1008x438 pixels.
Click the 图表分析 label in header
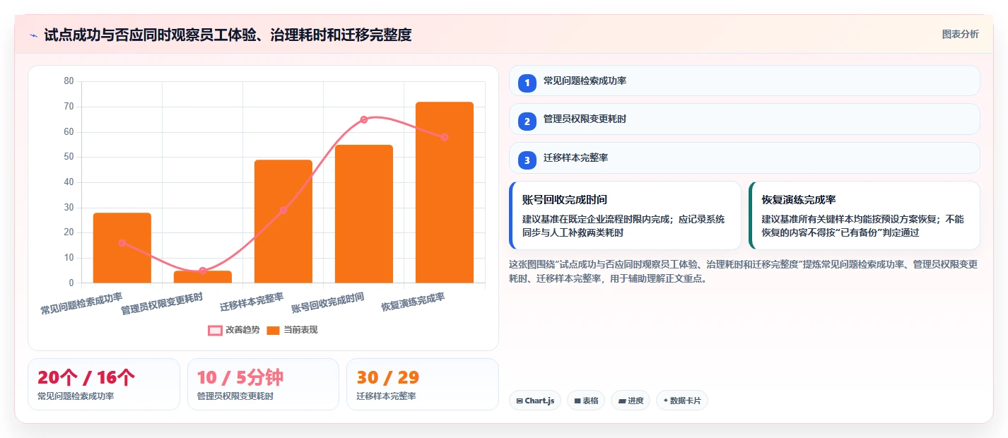click(960, 34)
